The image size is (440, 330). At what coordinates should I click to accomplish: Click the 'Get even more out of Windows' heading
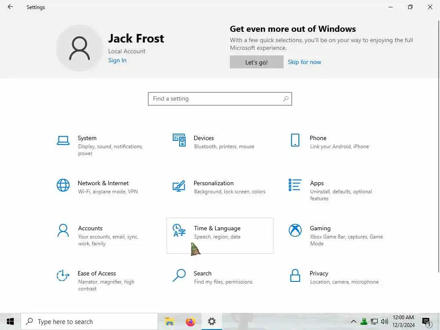click(293, 29)
